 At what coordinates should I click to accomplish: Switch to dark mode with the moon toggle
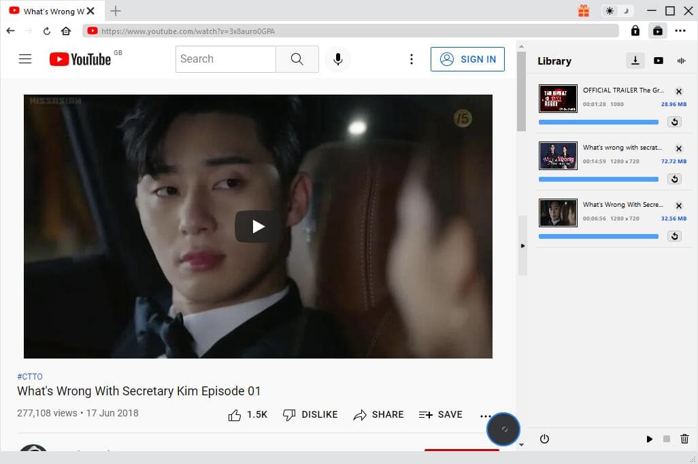[627, 11]
